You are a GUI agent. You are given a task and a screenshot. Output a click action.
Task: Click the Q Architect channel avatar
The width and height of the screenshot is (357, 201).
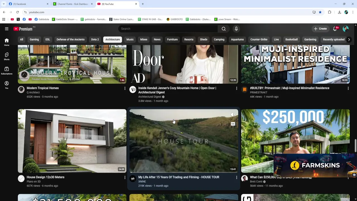pyautogui.click(x=21, y=89)
